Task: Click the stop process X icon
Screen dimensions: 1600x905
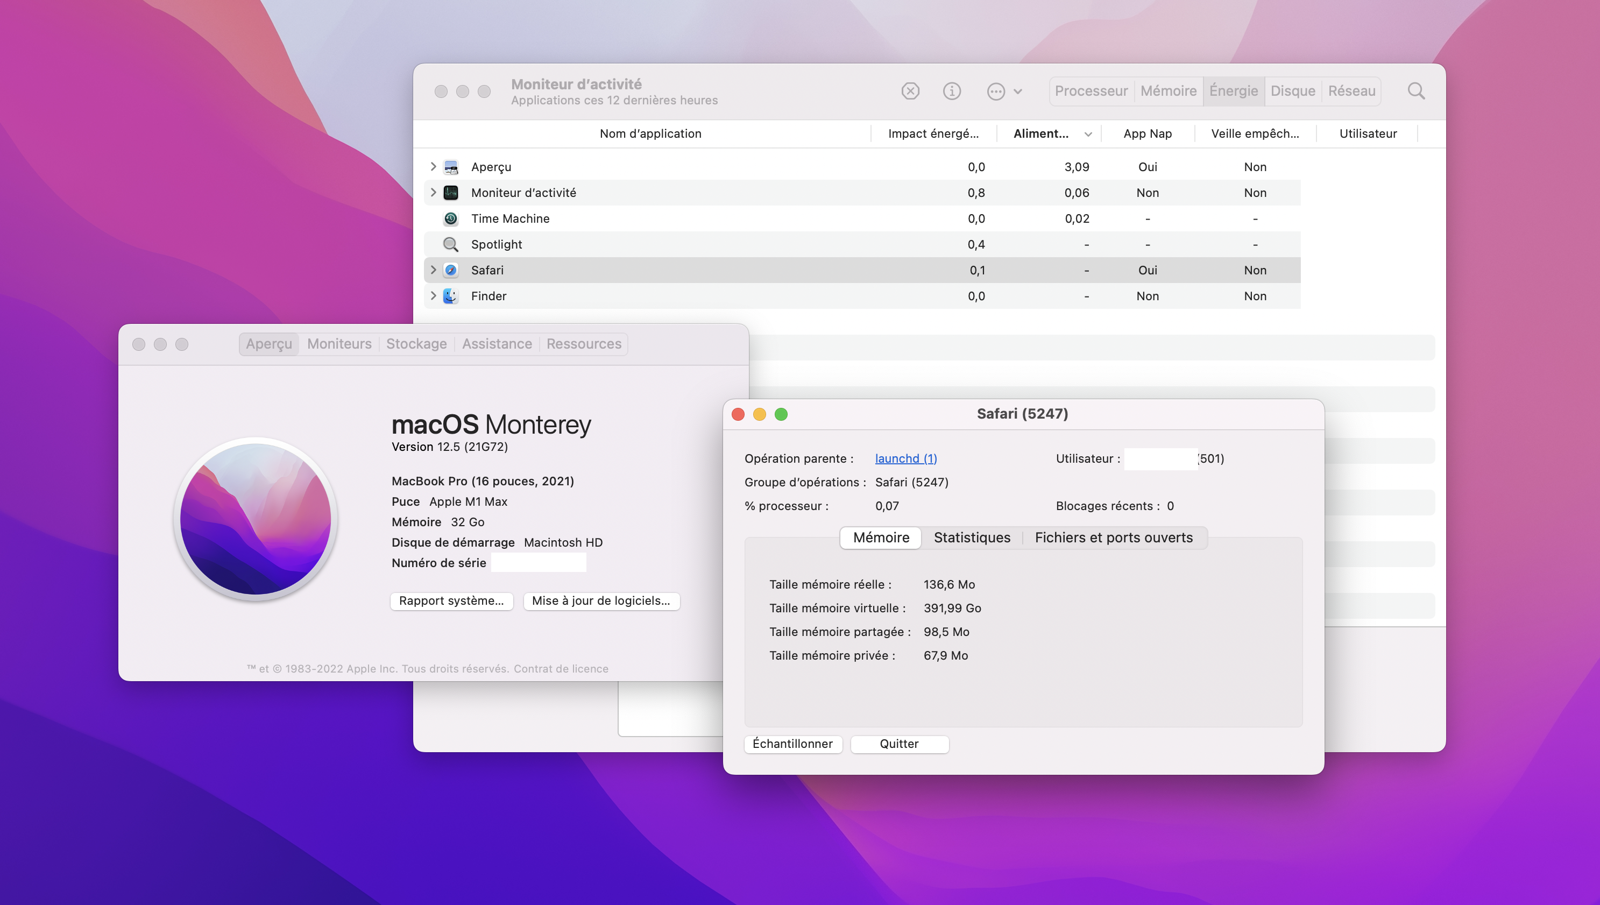Action: coord(910,91)
